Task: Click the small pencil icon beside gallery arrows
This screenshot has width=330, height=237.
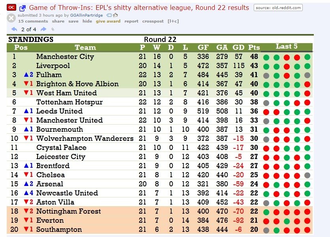Action: (x=53, y=29)
